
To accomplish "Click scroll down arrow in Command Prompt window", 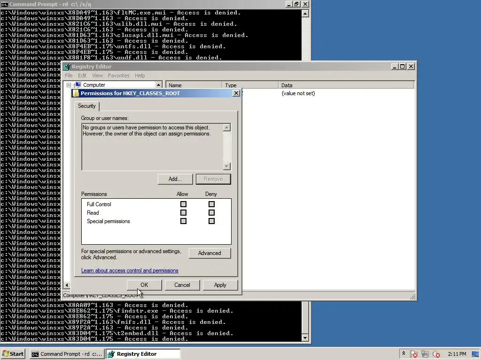I will pyautogui.click(x=305, y=338).
